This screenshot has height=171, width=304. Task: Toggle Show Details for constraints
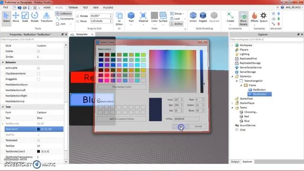(x=243, y=19)
